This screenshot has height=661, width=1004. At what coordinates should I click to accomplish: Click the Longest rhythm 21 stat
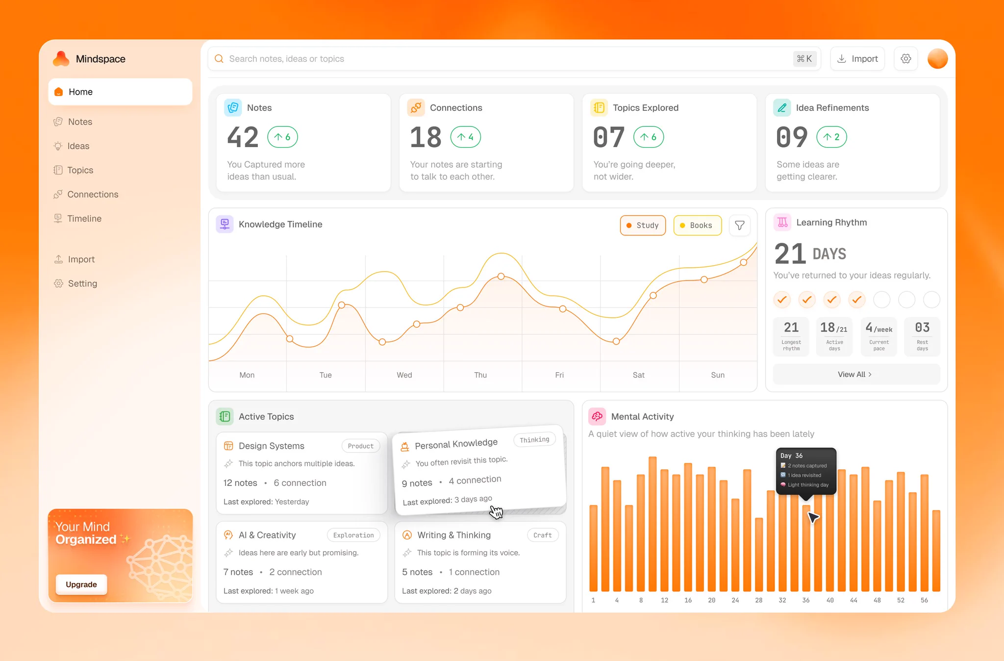[x=791, y=336]
